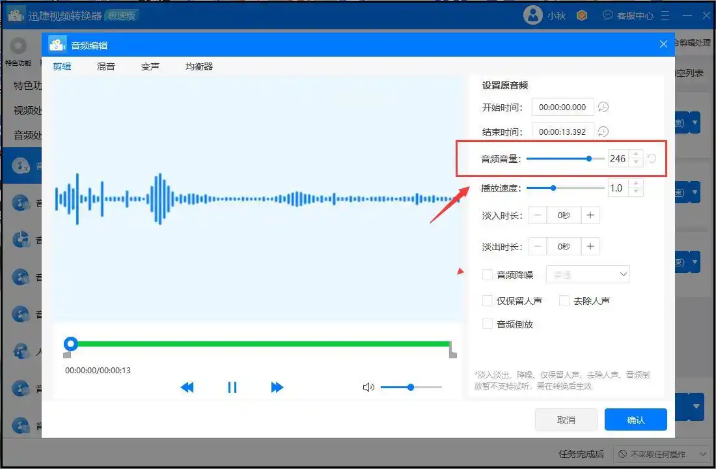Expand the 任务完成后 action dropdown

pos(663,454)
